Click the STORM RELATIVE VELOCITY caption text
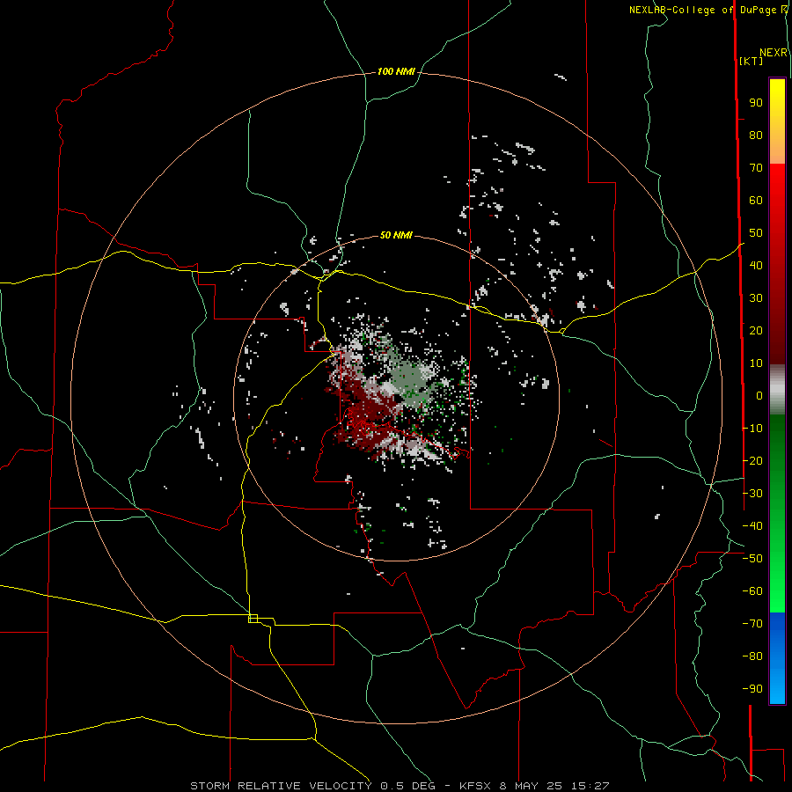Image resolution: width=792 pixels, height=792 pixels. [281, 786]
